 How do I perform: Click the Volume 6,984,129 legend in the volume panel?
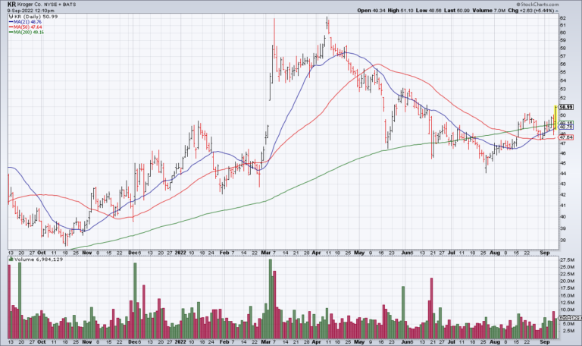(x=36, y=259)
